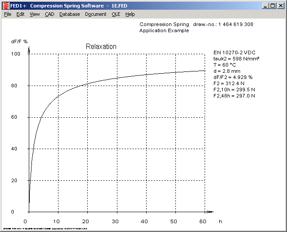Open the Document menu
Viewport: 287px width, 232px height.
click(96, 14)
